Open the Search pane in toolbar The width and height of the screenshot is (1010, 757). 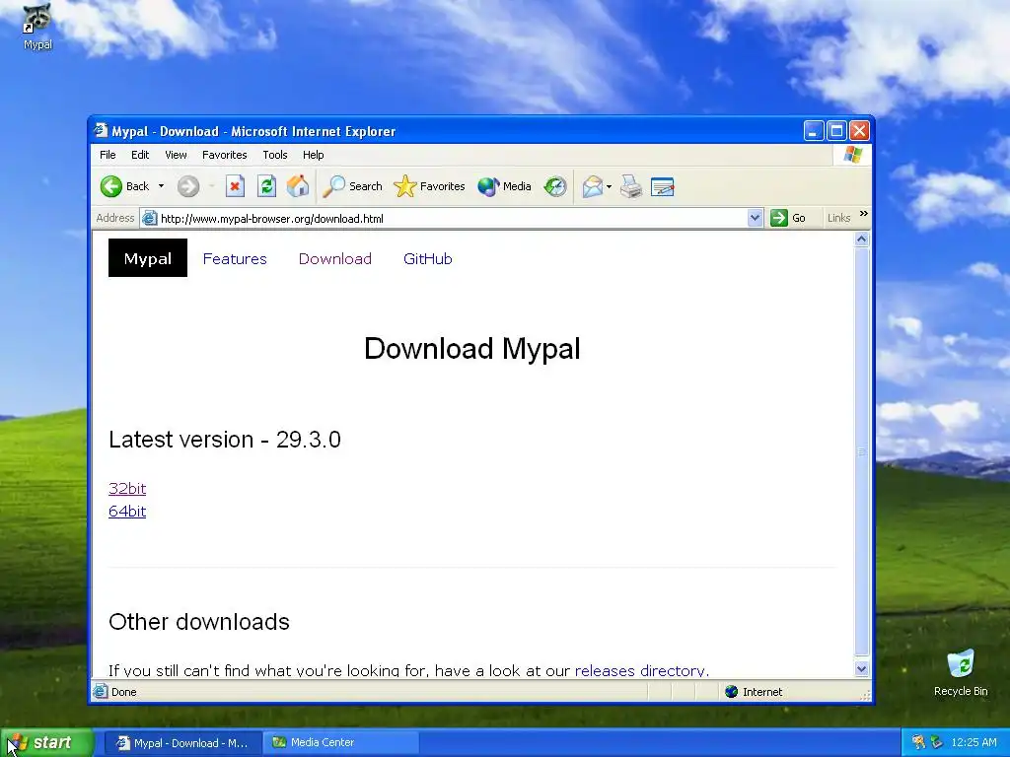pyautogui.click(x=352, y=186)
